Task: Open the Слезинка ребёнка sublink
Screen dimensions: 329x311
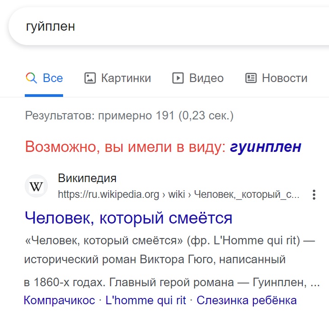Action: click(247, 300)
